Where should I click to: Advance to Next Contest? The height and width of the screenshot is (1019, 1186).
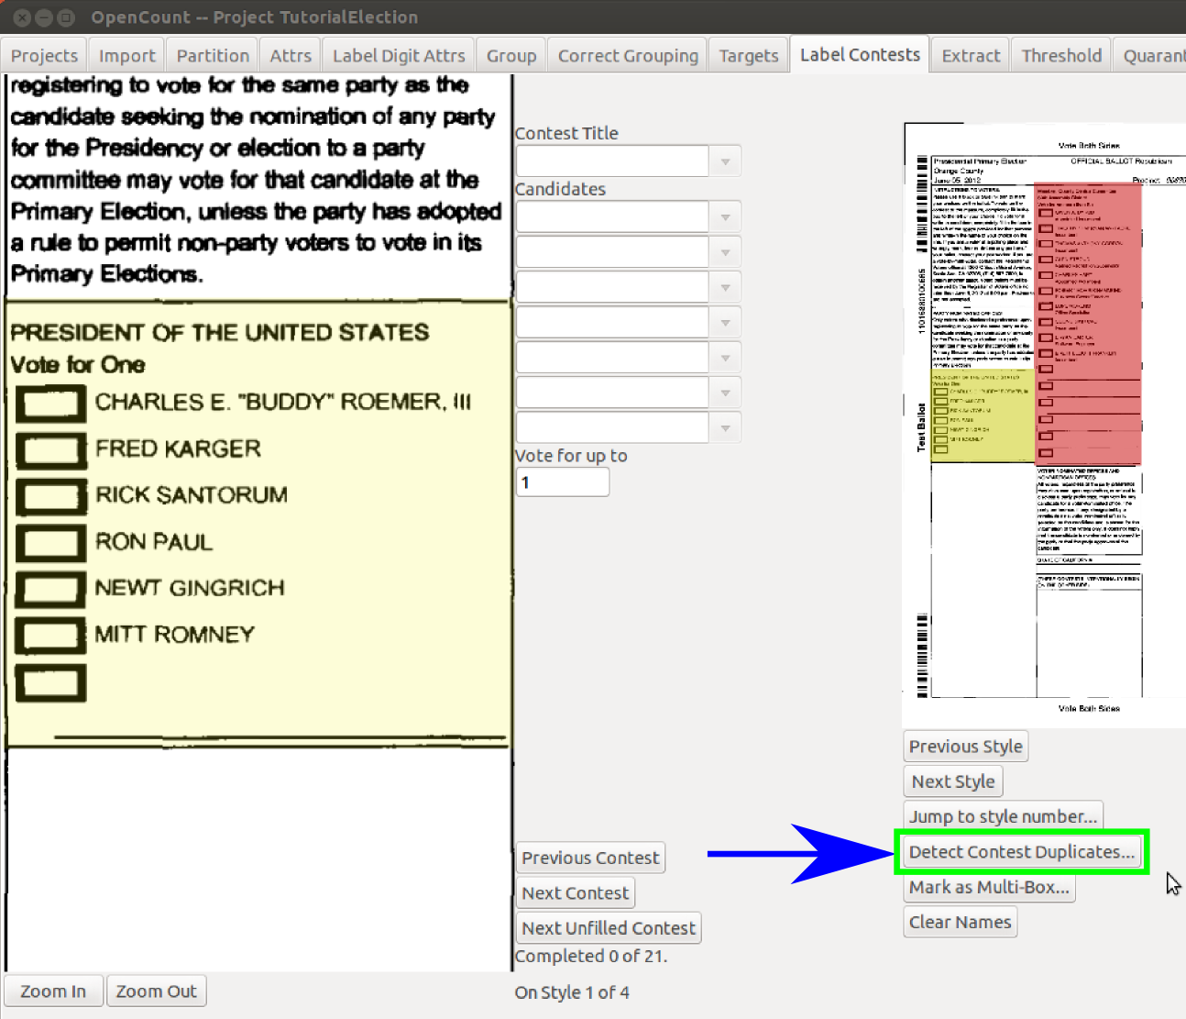576,893
